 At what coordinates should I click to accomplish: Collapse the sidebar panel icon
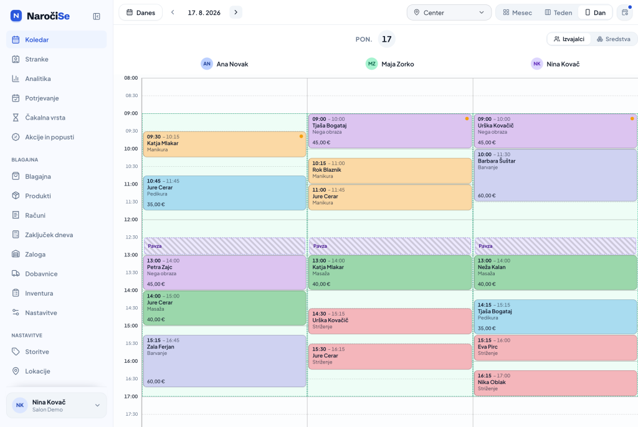pyautogui.click(x=97, y=16)
